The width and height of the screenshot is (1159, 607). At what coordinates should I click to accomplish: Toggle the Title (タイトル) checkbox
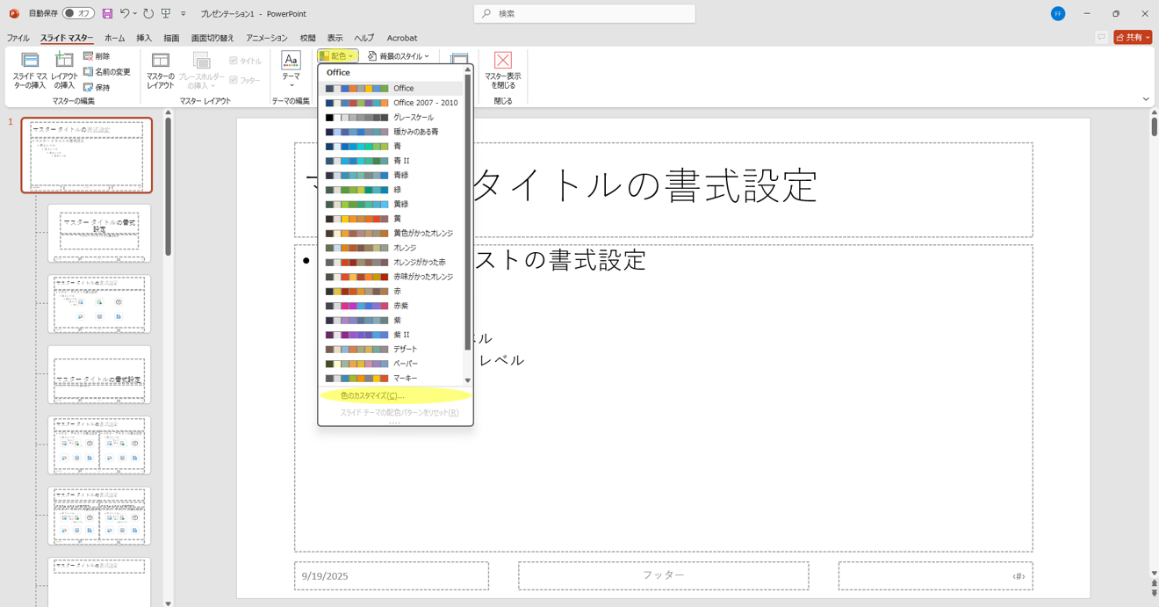tap(234, 61)
